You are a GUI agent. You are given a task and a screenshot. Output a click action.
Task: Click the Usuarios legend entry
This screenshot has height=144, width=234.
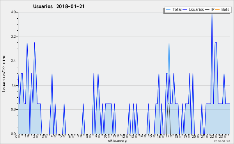tap(193, 9)
